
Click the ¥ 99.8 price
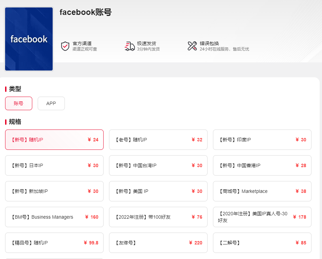91,243
